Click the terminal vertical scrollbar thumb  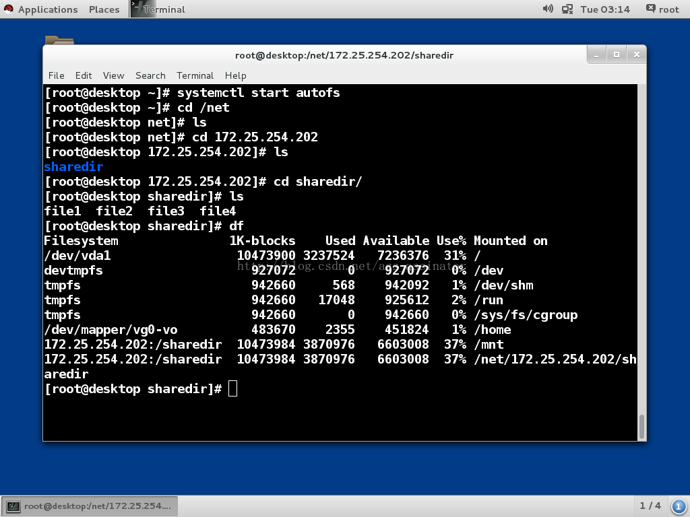point(642,426)
